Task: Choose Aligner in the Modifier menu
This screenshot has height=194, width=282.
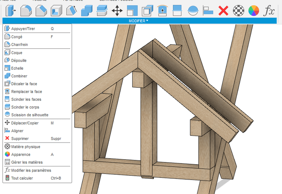Action: 37,131
